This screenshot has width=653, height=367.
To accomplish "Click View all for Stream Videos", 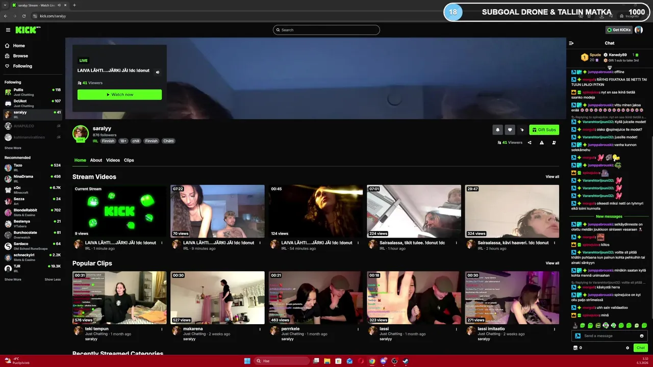I will [552, 177].
